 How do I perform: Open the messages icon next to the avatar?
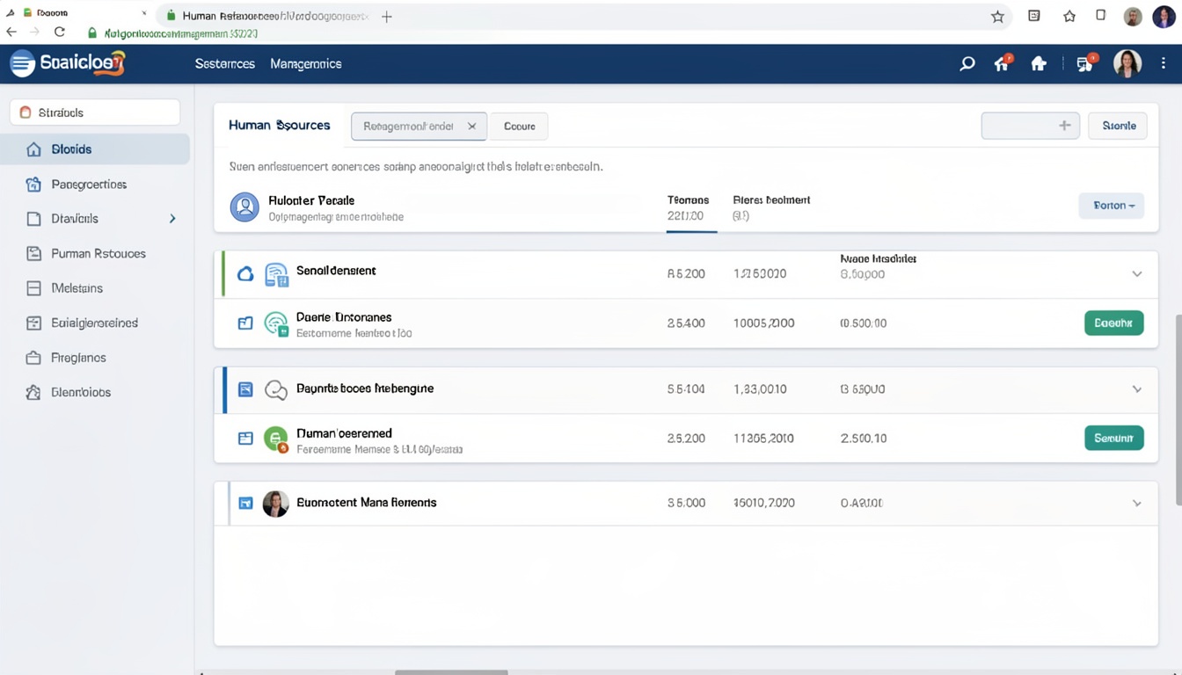point(1083,63)
